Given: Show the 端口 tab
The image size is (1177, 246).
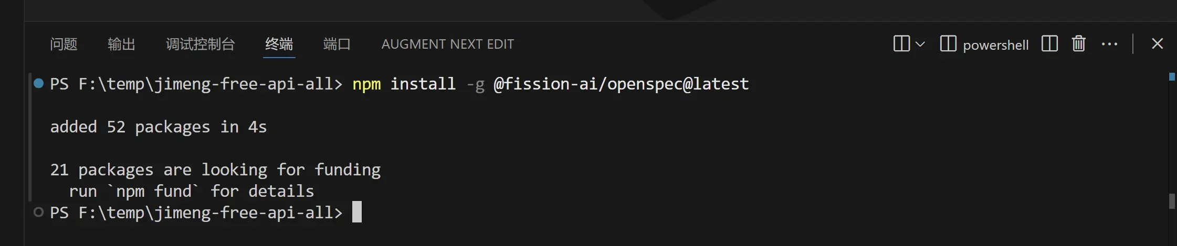Looking at the screenshot, I should point(337,44).
